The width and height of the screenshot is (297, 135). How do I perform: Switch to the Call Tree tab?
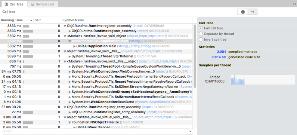click(14, 4)
